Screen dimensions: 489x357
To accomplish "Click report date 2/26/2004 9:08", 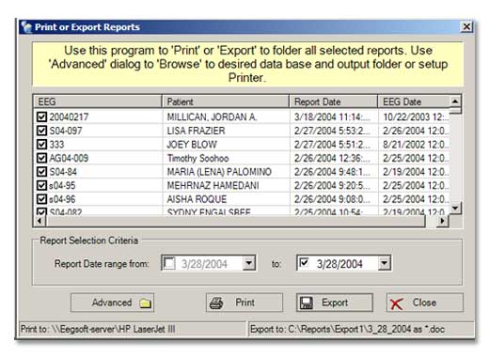I will click(332, 199).
